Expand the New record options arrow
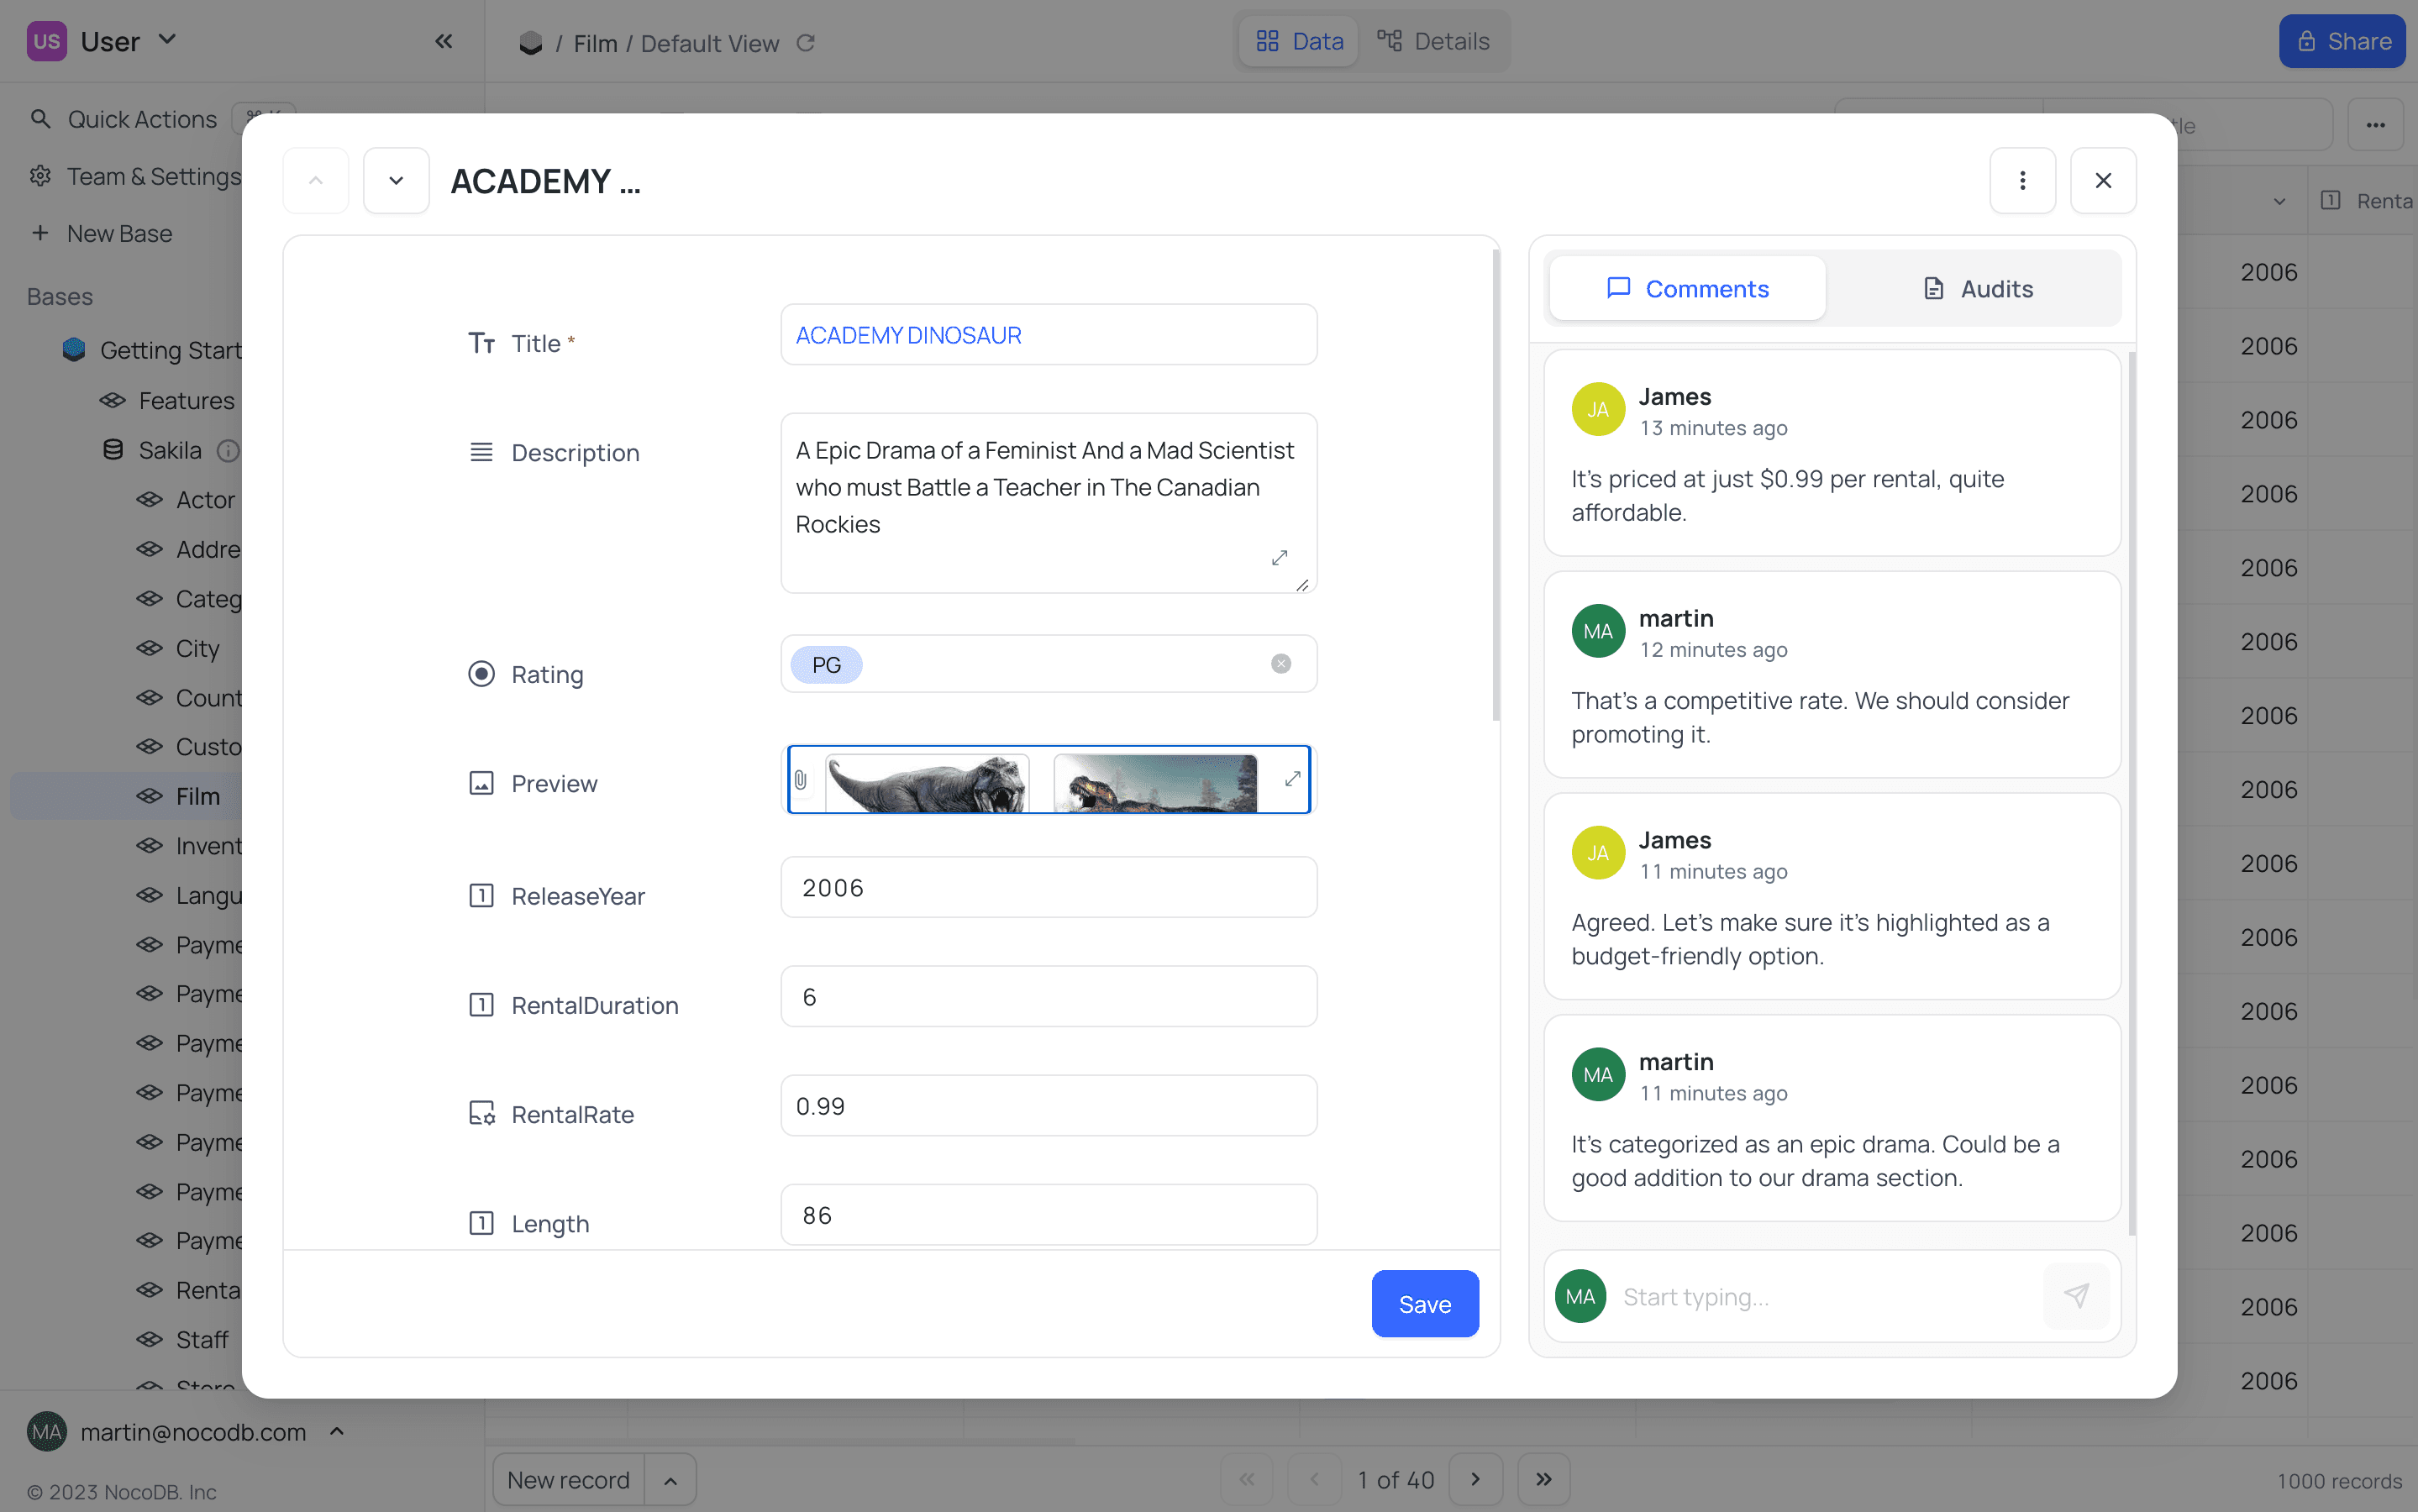2418x1512 pixels. pyautogui.click(x=670, y=1480)
